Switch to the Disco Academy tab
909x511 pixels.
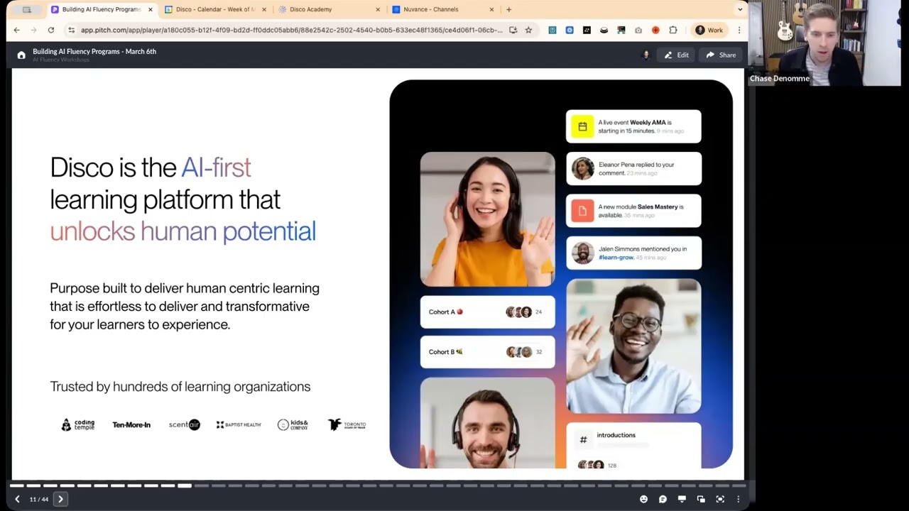(x=329, y=9)
